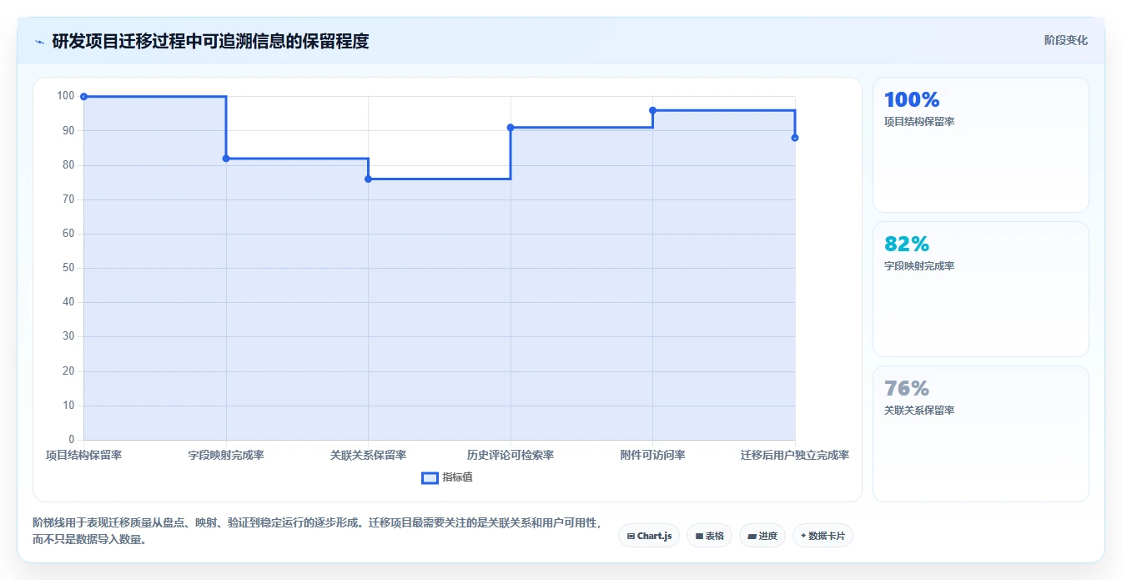Click the 阶段变化 label in the header
Image resolution: width=1122 pixels, height=580 pixels.
tap(1065, 40)
